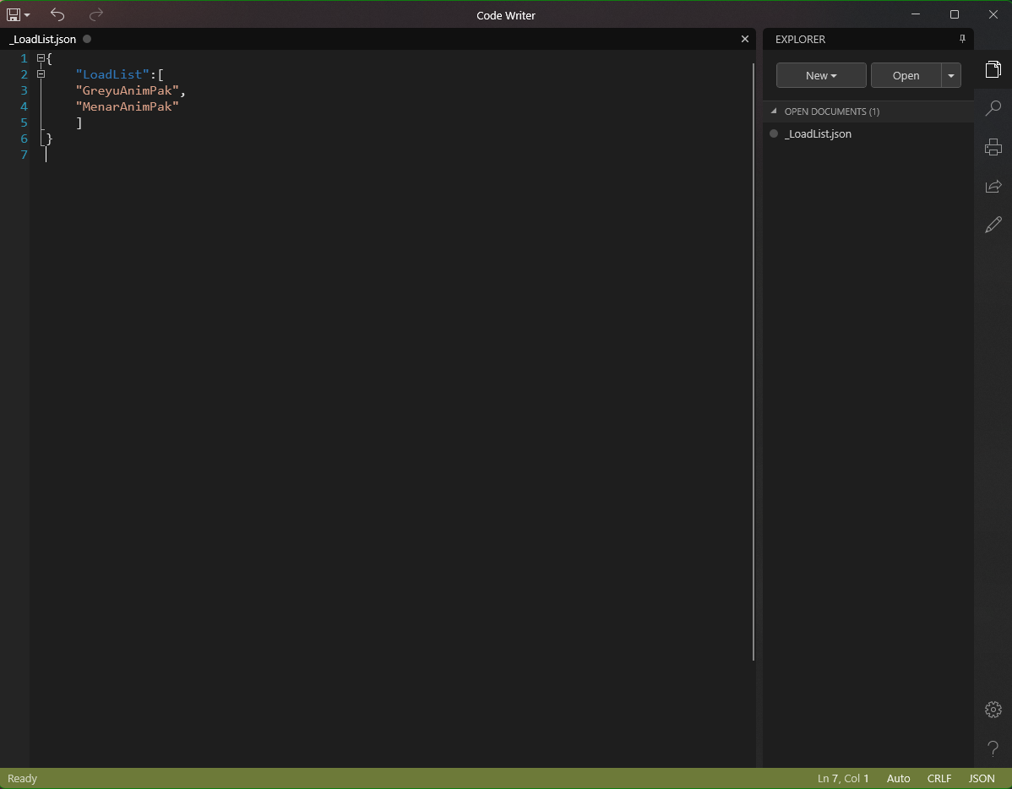Screen dimensions: 1012x789
Task: Click the "LoadList" key on line 2
Action: (112, 74)
